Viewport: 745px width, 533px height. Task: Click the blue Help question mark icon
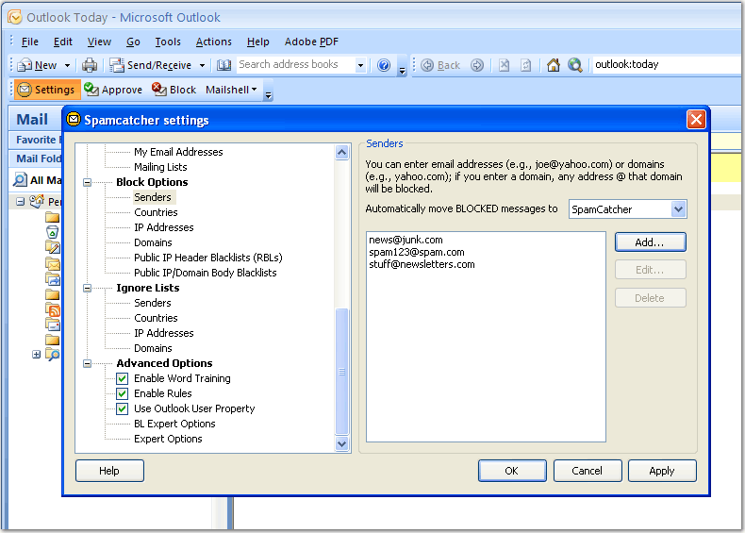pyautogui.click(x=384, y=65)
